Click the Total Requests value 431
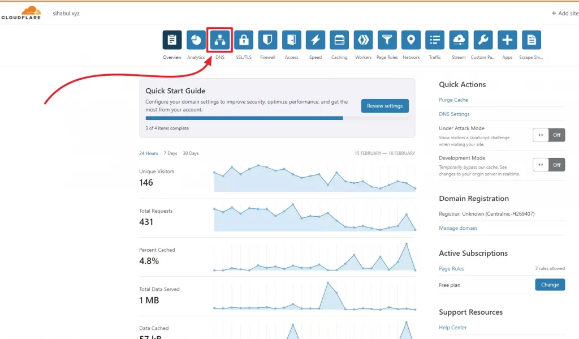 coord(146,222)
